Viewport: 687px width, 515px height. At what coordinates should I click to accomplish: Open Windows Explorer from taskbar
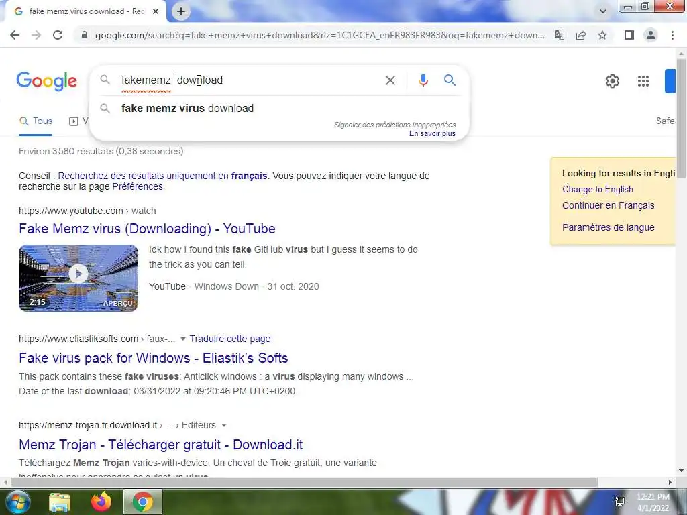point(60,502)
